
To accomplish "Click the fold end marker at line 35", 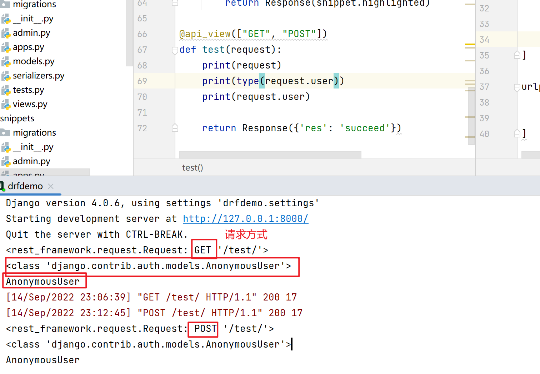I will coord(517,55).
